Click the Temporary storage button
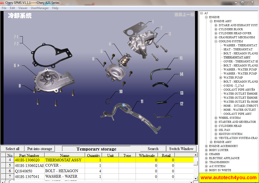Screen dimensions: 259x183 click(x=96, y=149)
